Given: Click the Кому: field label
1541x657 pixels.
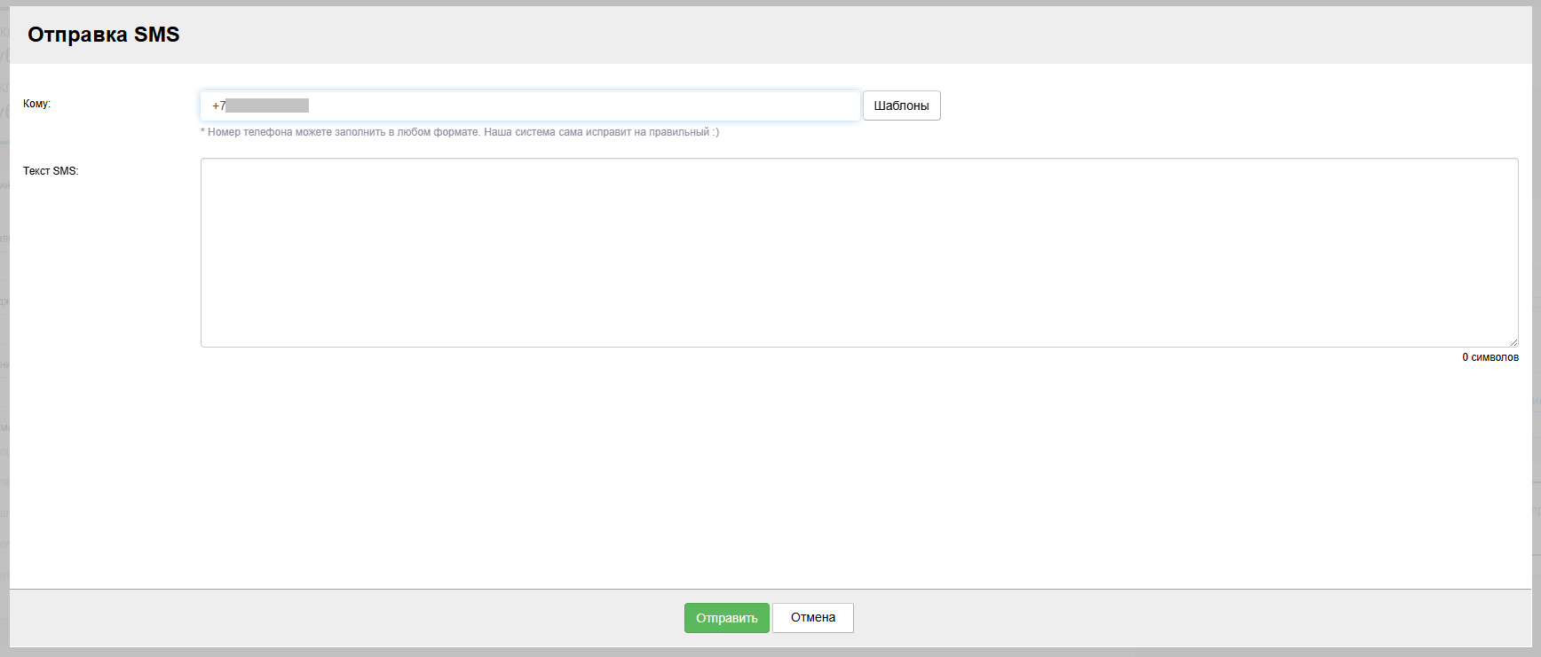Looking at the screenshot, I should [x=36, y=104].
